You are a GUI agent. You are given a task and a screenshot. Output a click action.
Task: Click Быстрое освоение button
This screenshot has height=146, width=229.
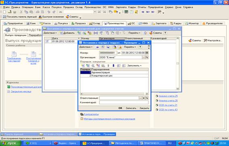[51, 17]
